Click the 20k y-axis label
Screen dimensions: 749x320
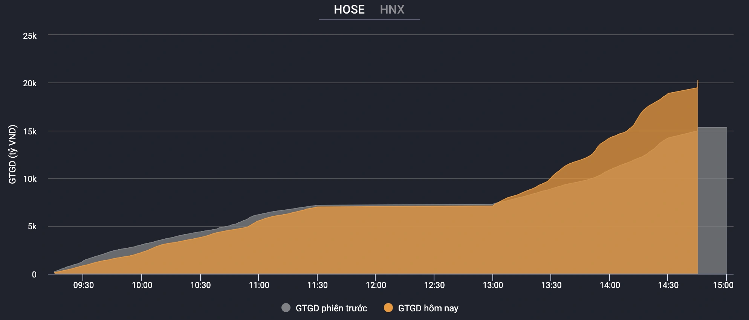point(30,83)
